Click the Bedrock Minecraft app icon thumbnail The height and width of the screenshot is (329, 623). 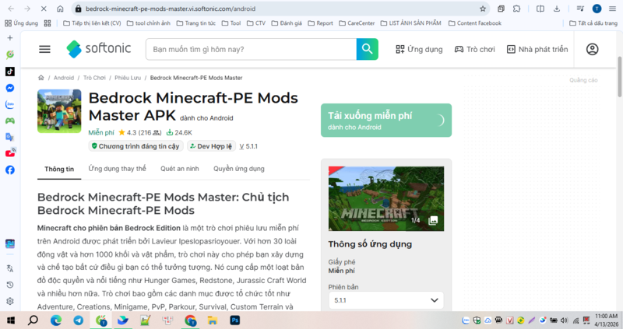click(x=59, y=111)
